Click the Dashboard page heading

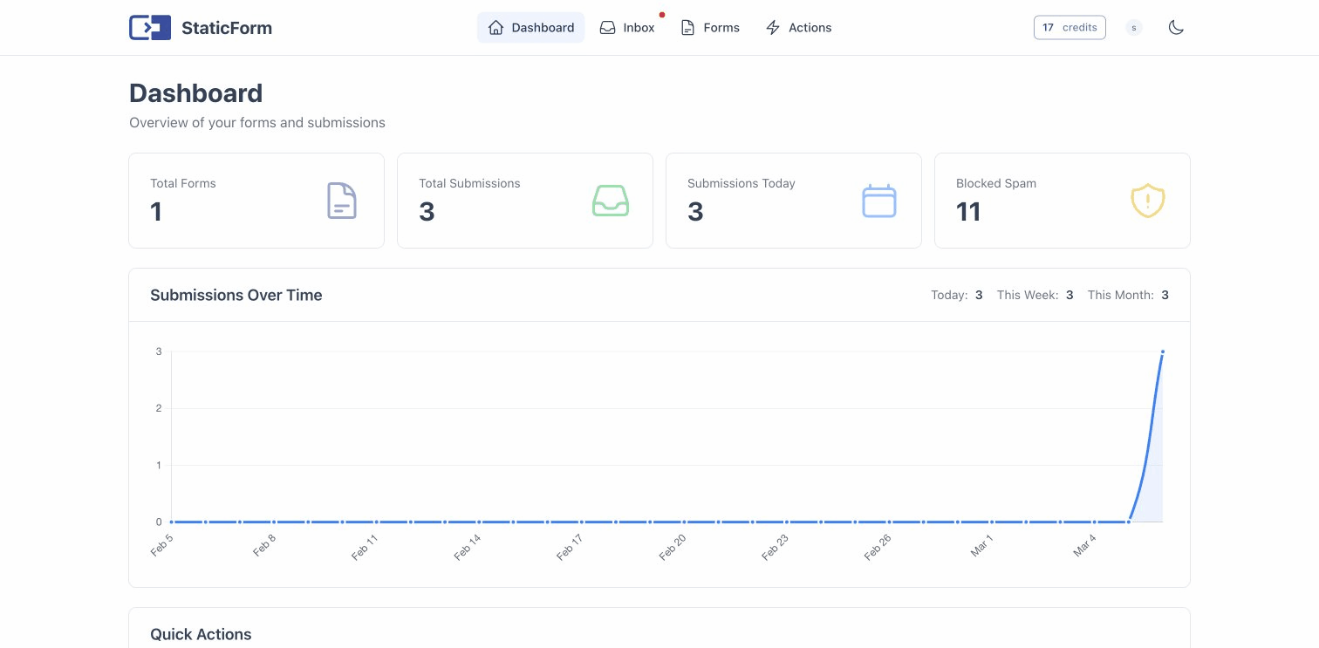click(x=195, y=93)
